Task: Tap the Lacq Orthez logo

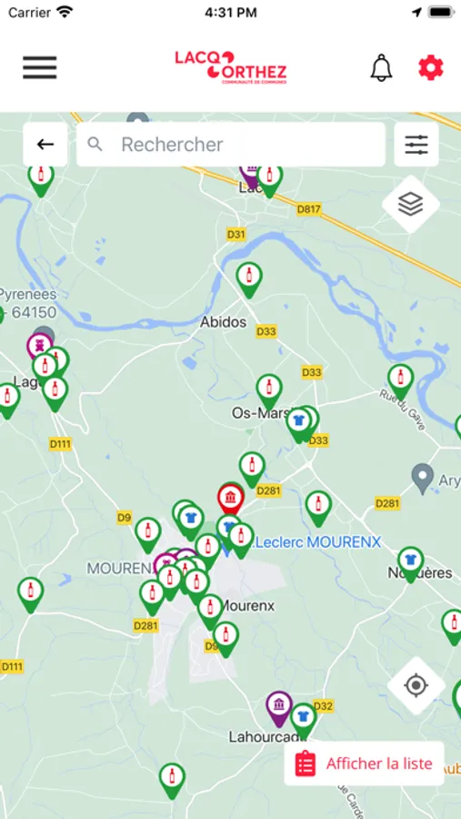Action: coord(231,67)
